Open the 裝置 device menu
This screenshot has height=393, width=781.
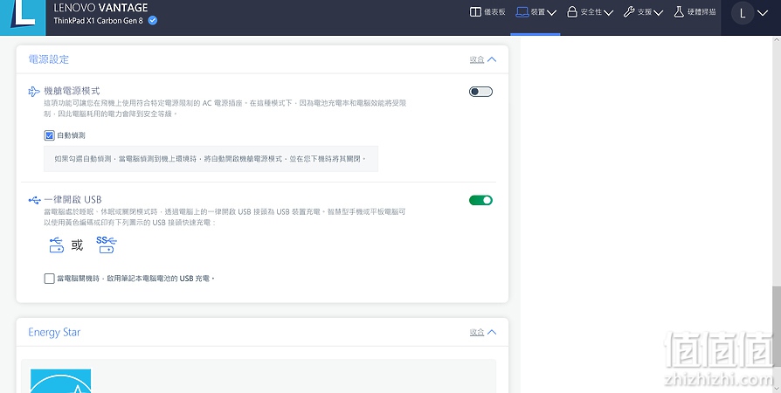tap(536, 12)
